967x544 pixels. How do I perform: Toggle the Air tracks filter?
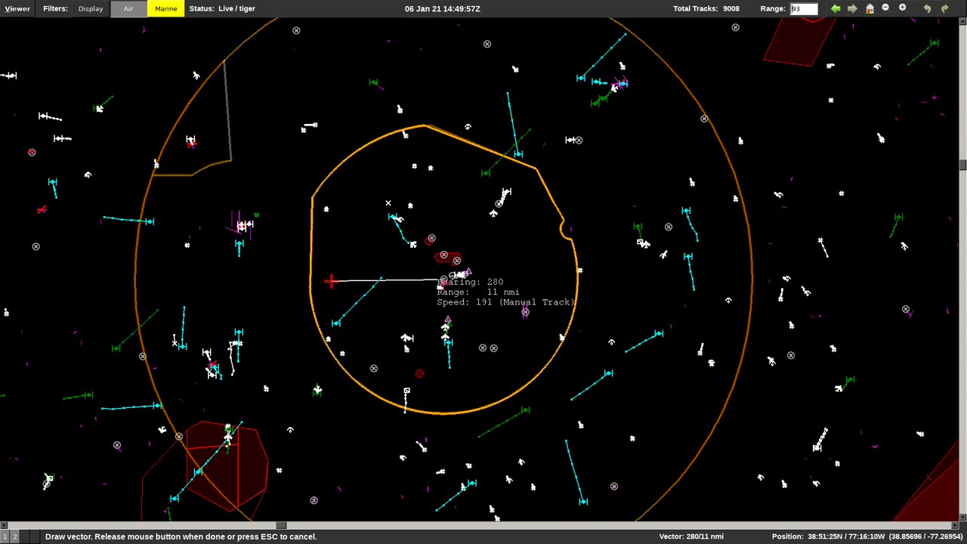click(128, 8)
